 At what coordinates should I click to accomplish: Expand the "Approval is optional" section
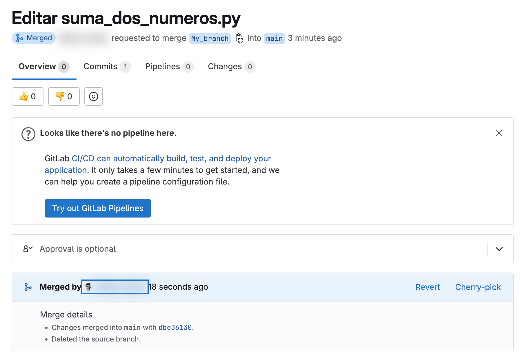tap(499, 249)
